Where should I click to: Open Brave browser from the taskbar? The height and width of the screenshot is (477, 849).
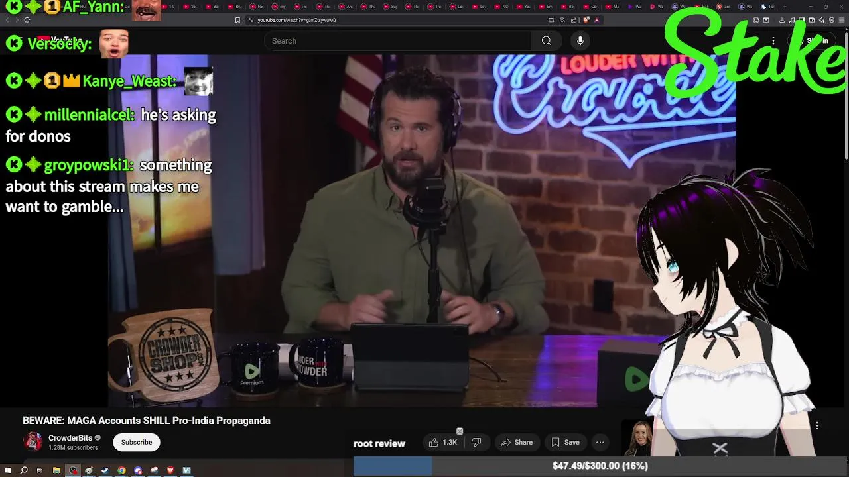point(170,470)
